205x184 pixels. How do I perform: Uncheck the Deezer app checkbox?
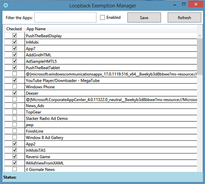coord(14,93)
